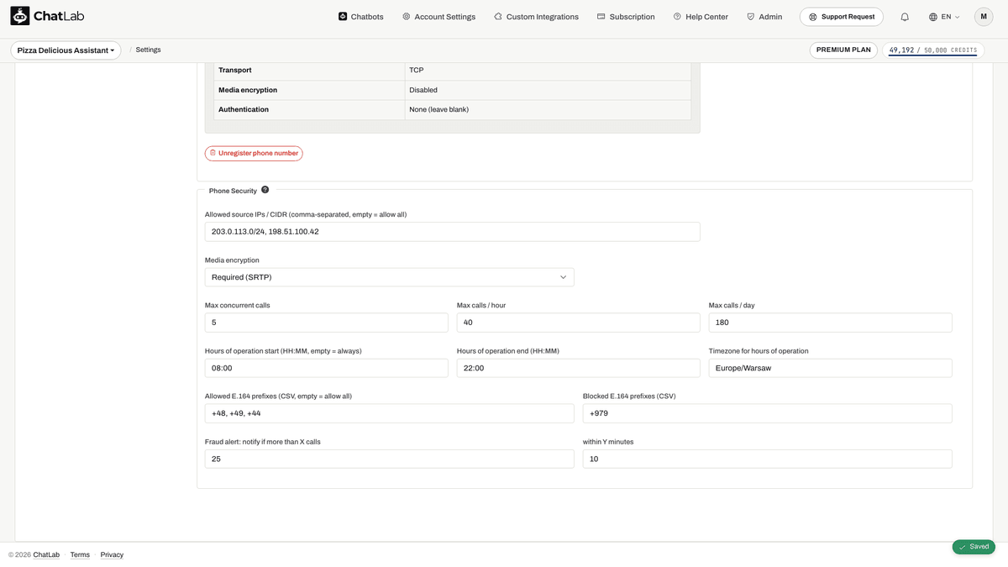Click the credits counter 49,192 / 50,000
Viewport: 1008px width, 567px height.
(933, 50)
